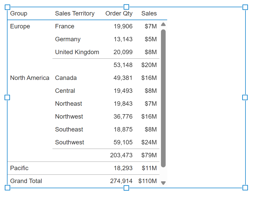The height and width of the screenshot is (198, 254).
Task: Click the scrollbar up arrow
Action: (x=163, y=24)
